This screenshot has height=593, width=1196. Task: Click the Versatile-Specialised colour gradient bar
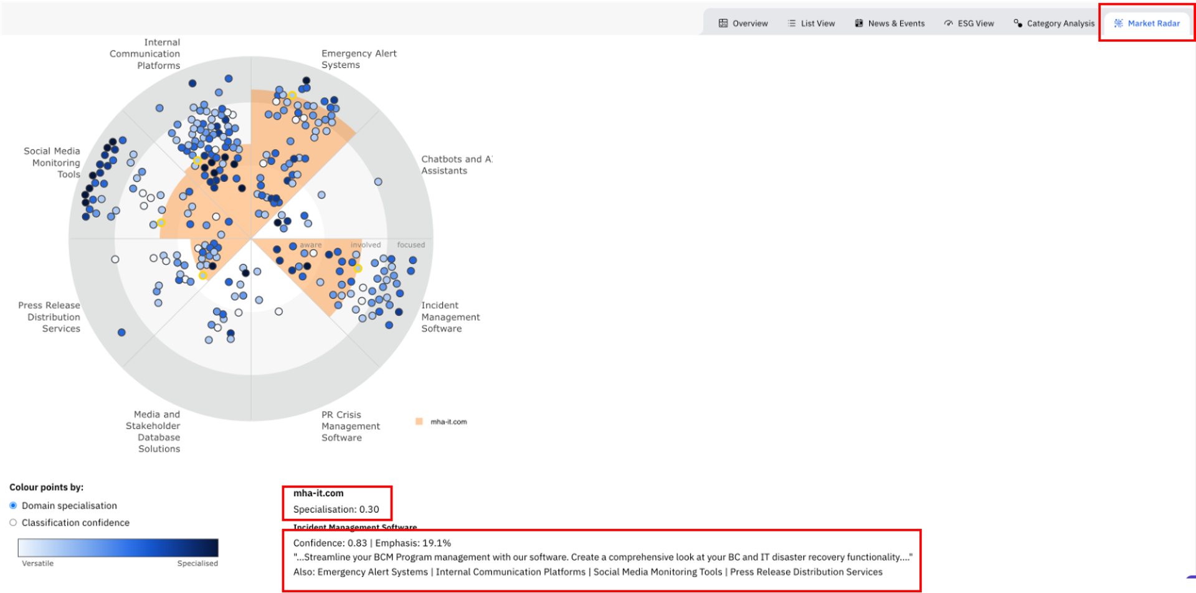click(x=118, y=548)
